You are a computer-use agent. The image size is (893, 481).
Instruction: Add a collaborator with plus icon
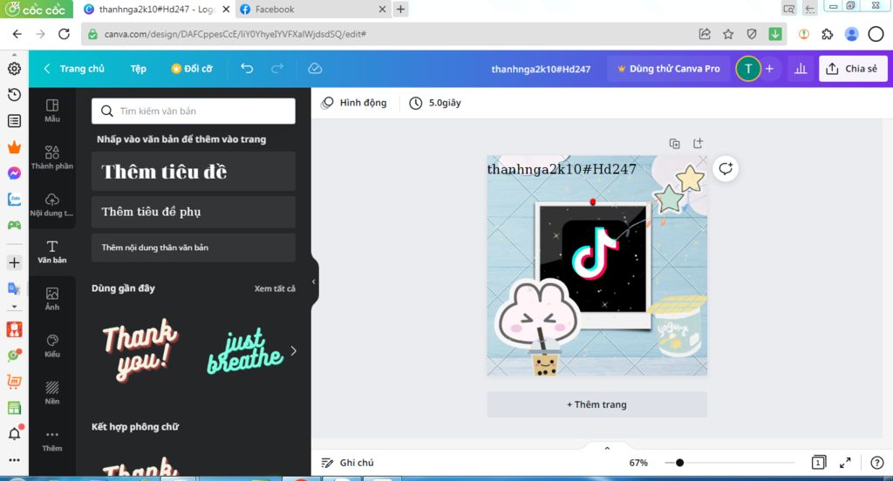tap(769, 69)
